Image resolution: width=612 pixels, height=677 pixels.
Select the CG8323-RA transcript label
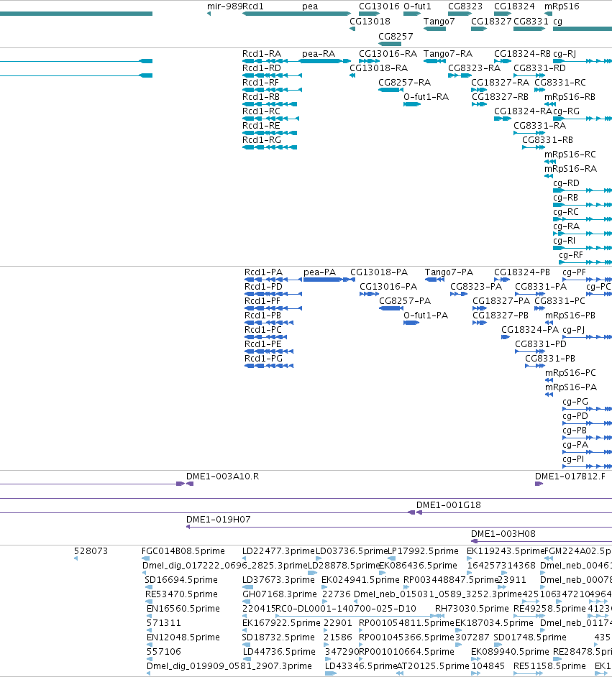coord(474,68)
